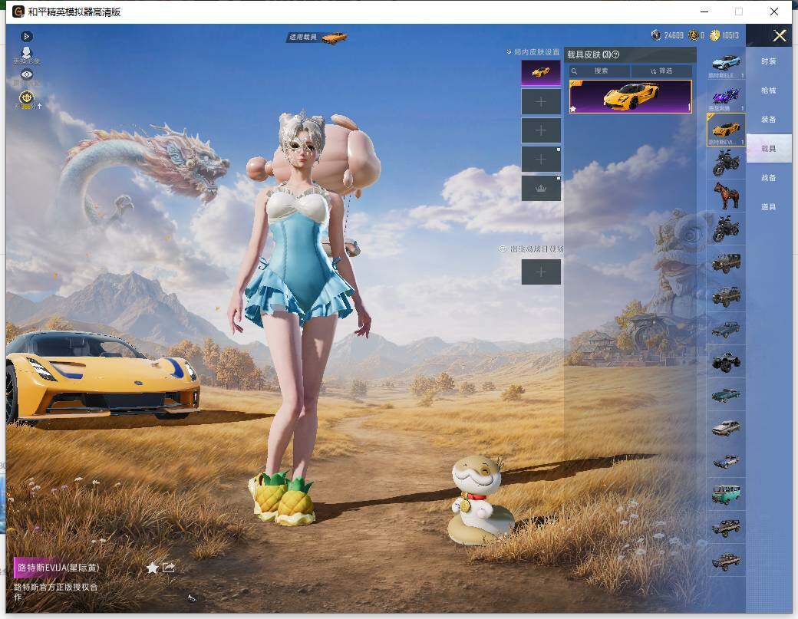This screenshot has width=798, height=619.
Task: Toggle the eye visibility icon
Action: (27, 74)
